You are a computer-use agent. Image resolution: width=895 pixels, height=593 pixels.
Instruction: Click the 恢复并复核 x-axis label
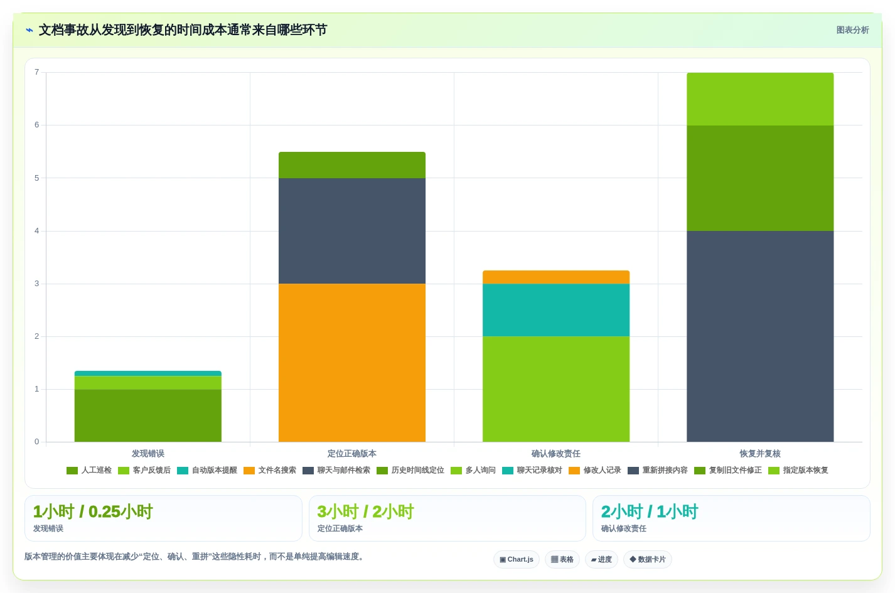click(760, 454)
